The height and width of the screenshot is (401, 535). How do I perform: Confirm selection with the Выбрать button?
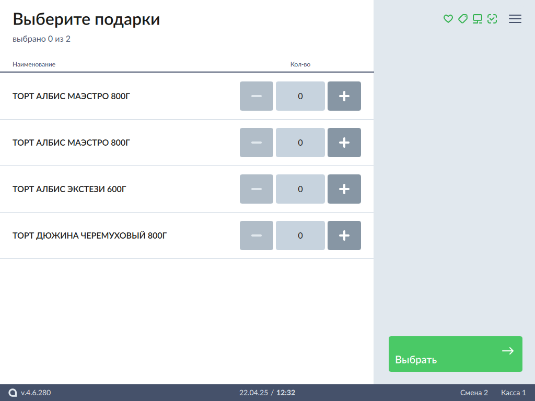pos(455,354)
